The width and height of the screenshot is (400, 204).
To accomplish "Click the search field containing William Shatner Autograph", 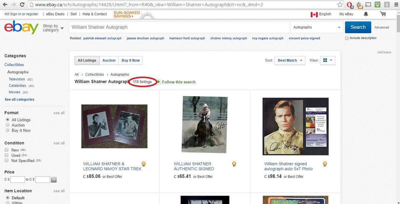I will (x=179, y=27).
